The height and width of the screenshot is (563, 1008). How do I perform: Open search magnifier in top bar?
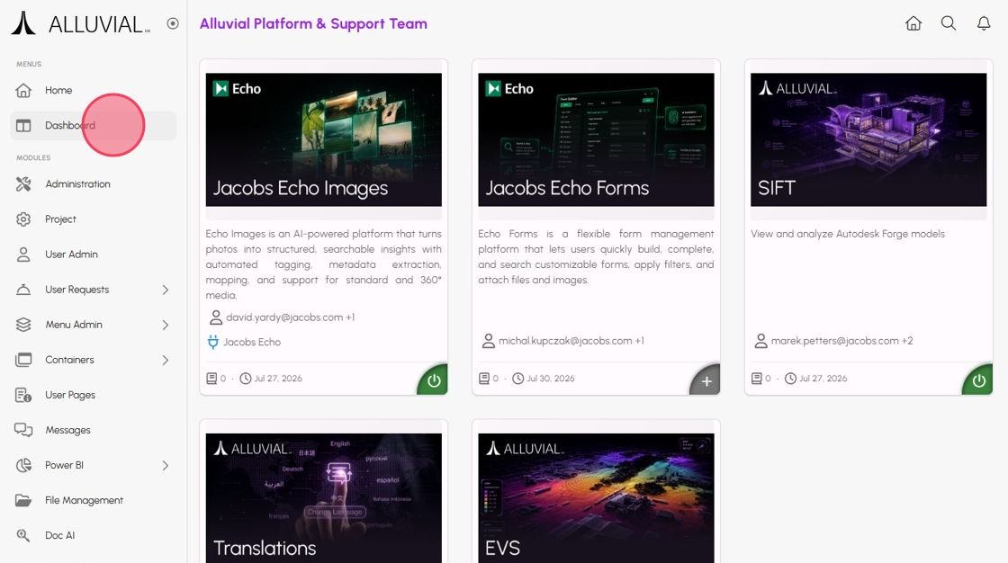(949, 23)
